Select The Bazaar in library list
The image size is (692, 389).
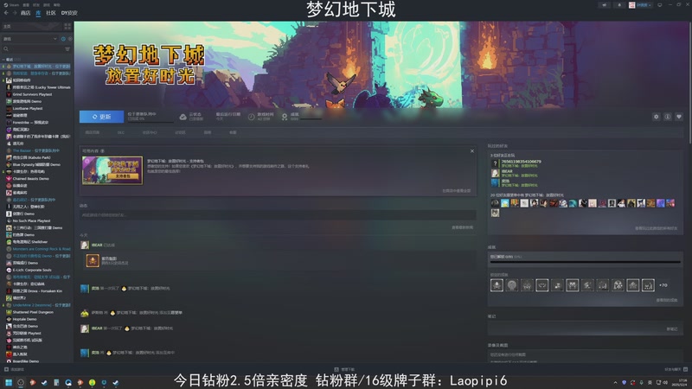point(35,150)
